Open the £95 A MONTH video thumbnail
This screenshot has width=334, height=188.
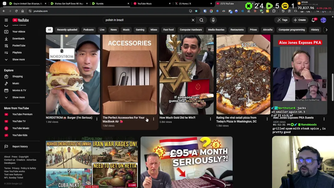[187, 162]
